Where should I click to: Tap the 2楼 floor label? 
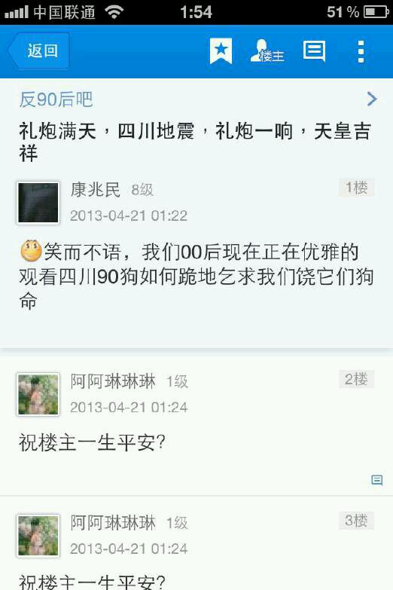coord(357,379)
